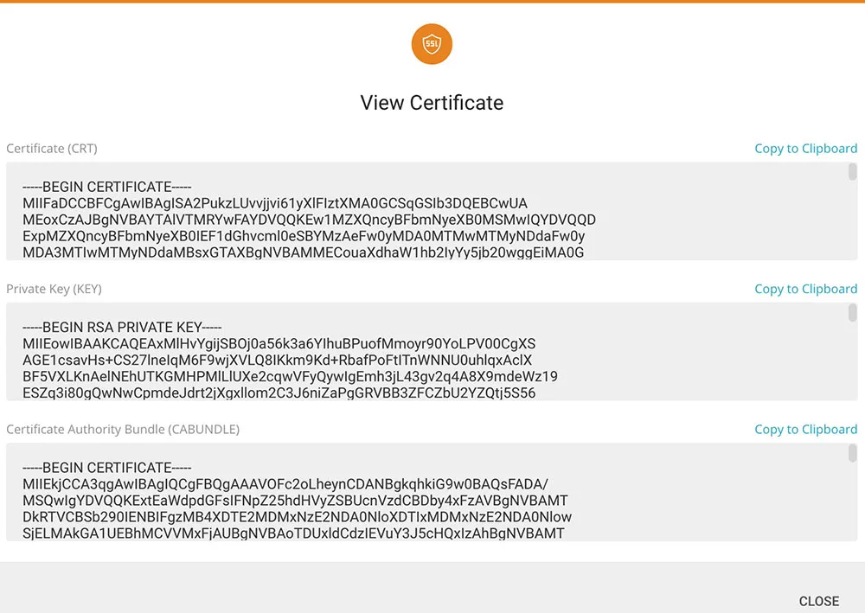865x613 pixels.
Task: Click the Certificate (CRT) box scrollbar
Action: 853,172
